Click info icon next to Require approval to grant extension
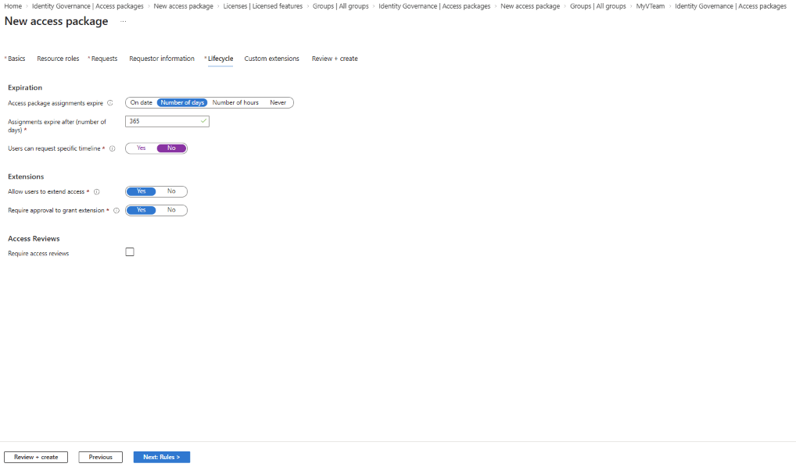Image resolution: width=796 pixels, height=467 pixels. click(117, 210)
